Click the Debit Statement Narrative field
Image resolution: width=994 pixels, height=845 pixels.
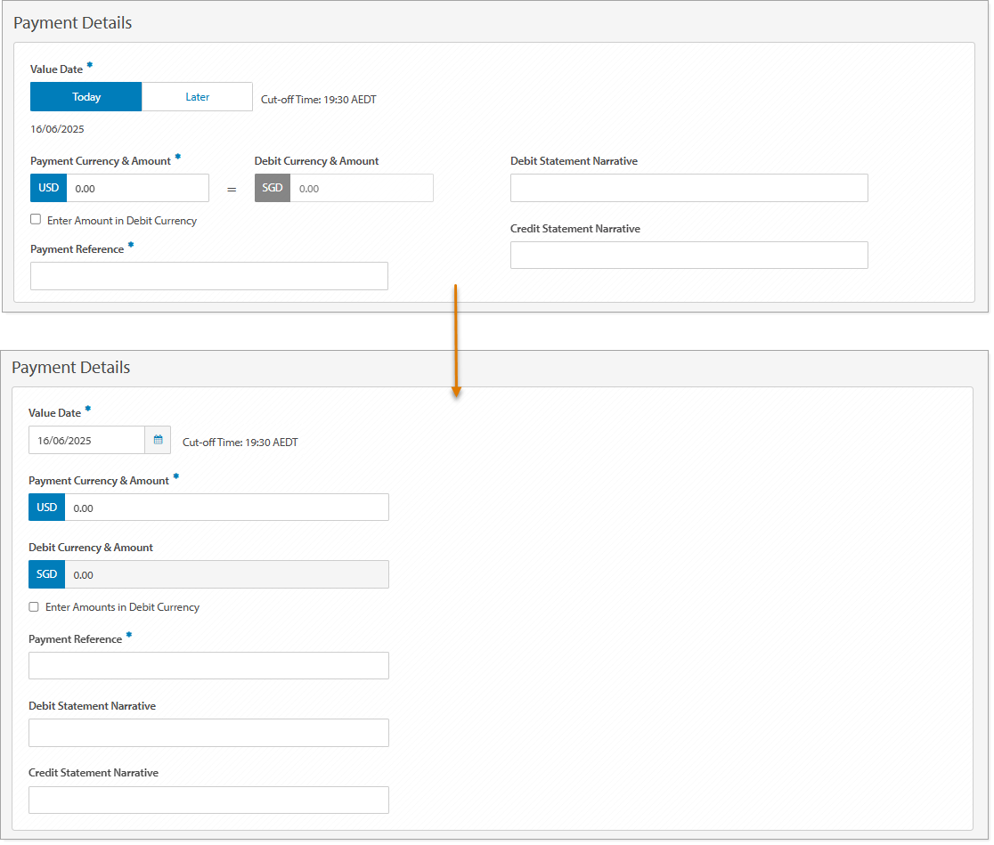(x=688, y=188)
